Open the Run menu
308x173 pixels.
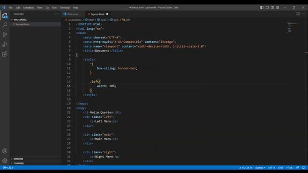pos(54,8)
